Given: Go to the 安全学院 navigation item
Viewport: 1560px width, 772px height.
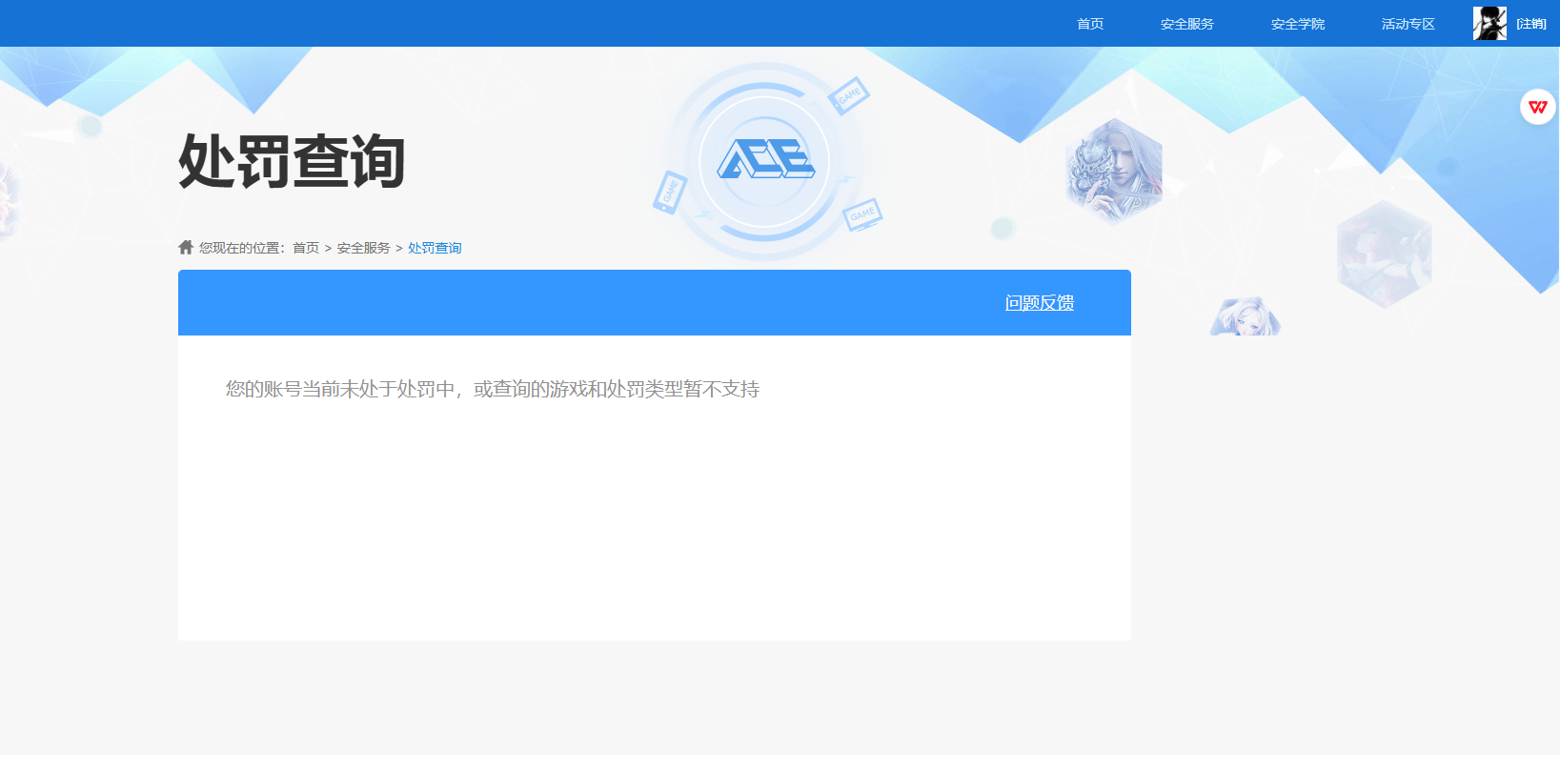Looking at the screenshot, I should click(x=1298, y=24).
